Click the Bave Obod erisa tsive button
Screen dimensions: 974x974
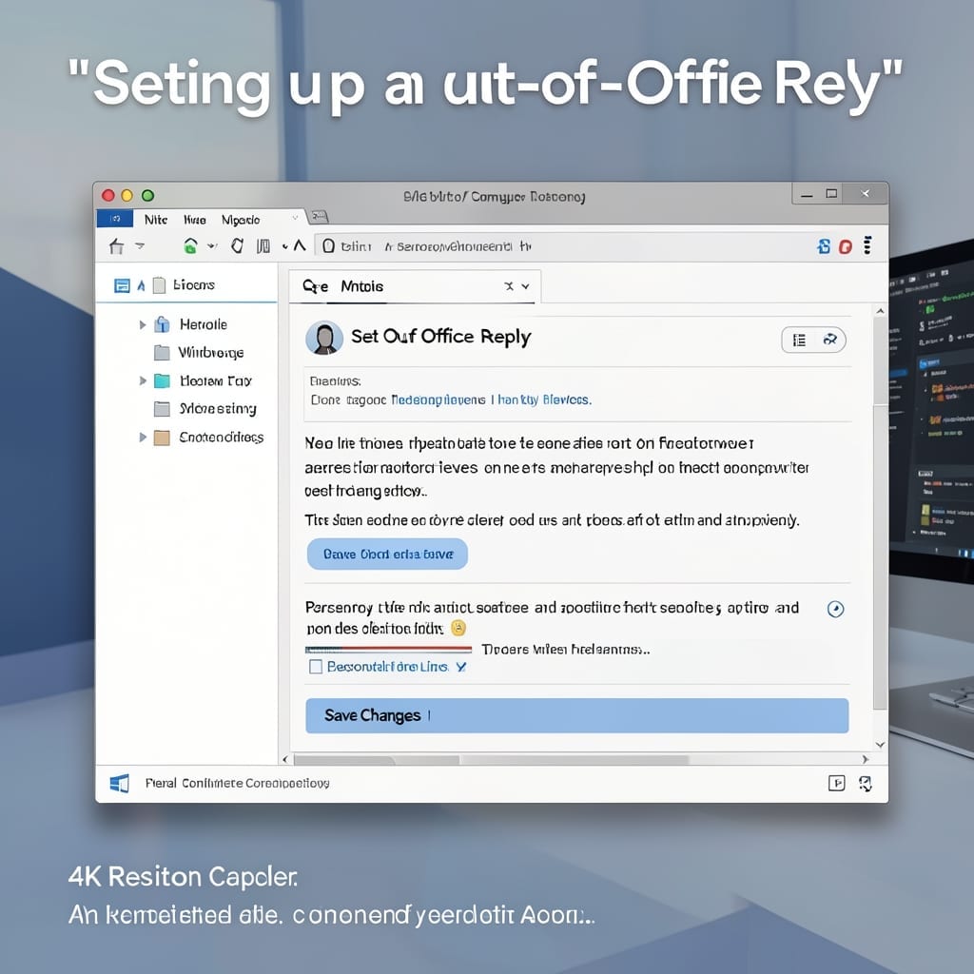pos(388,555)
